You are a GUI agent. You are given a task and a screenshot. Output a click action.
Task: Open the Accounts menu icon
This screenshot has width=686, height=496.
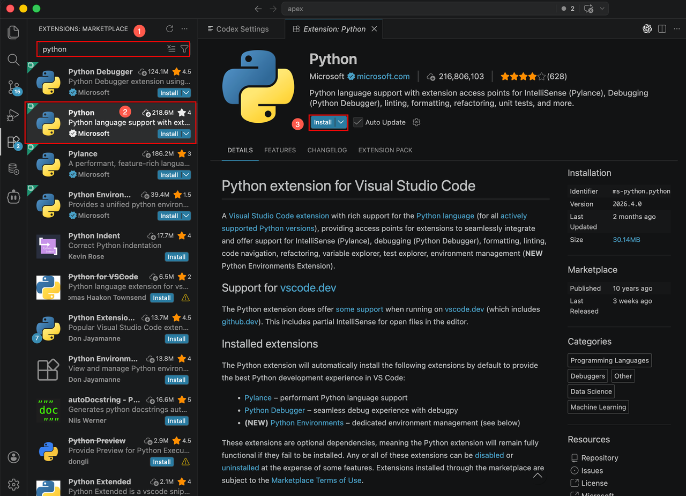click(x=13, y=457)
